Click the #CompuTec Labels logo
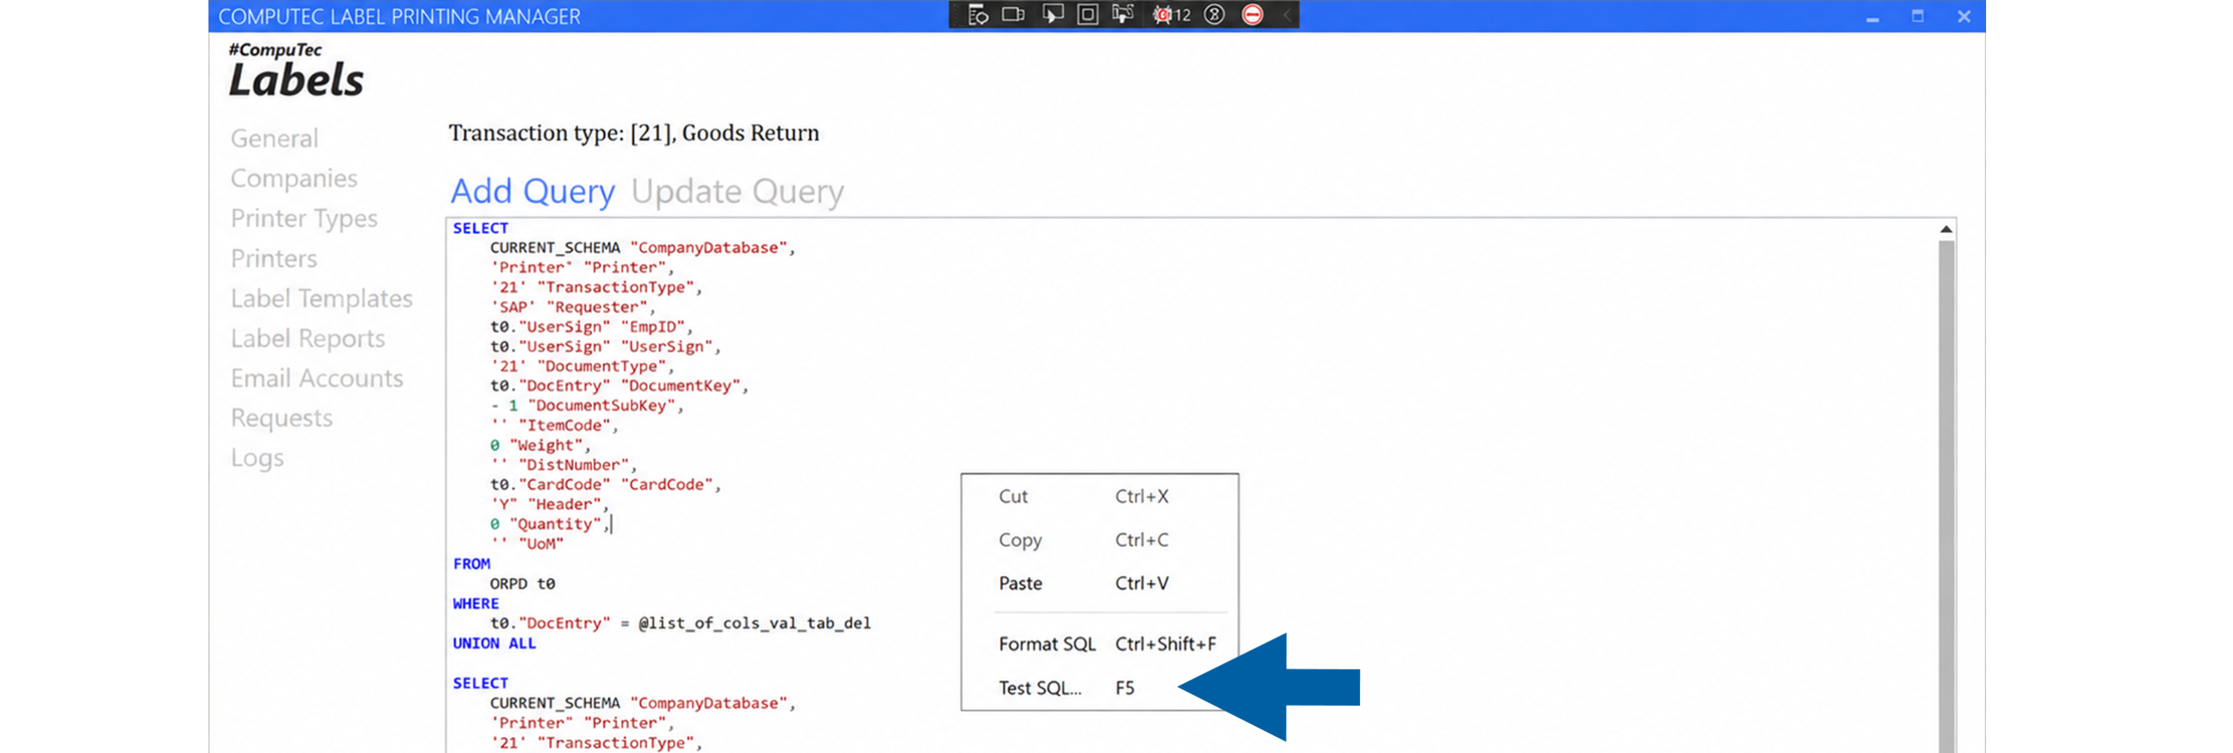This screenshot has width=2233, height=753. tap(296, 70)
